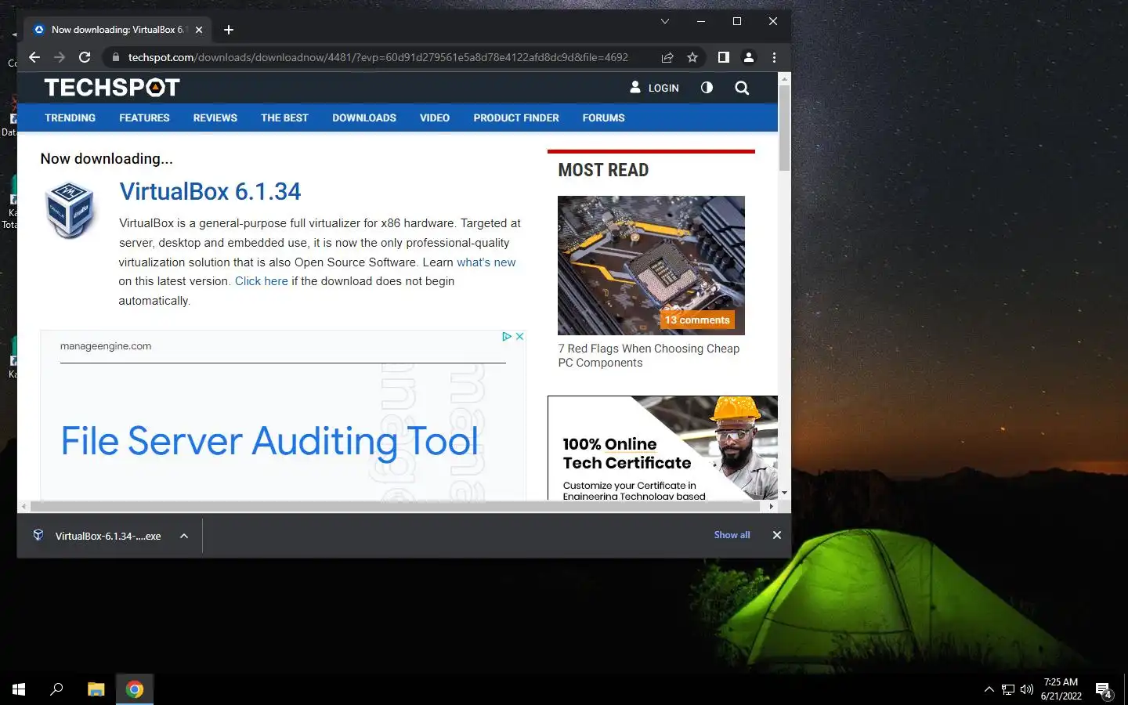Click the scroll down arrow
1128x705 pixels.
pyautogui.click(x=784, y=493)
